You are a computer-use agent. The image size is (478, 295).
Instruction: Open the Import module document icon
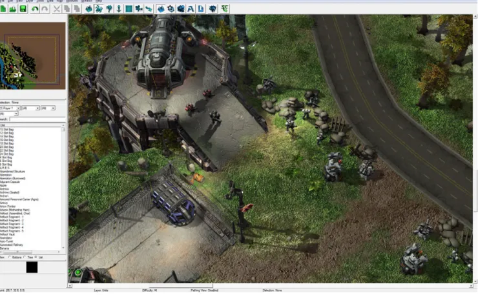pyautogui.click(x=201, y=8)
